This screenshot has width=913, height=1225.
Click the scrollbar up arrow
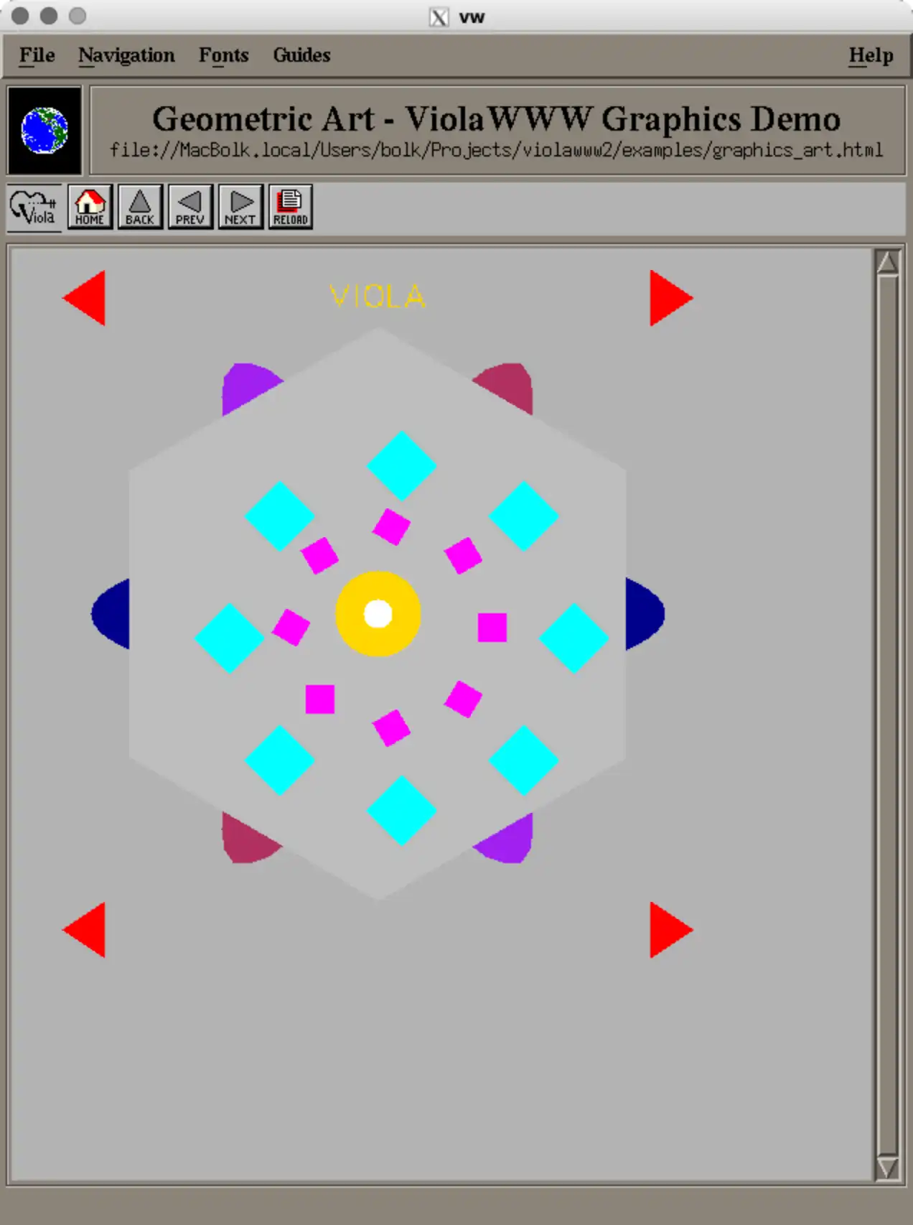coord(888,262)
